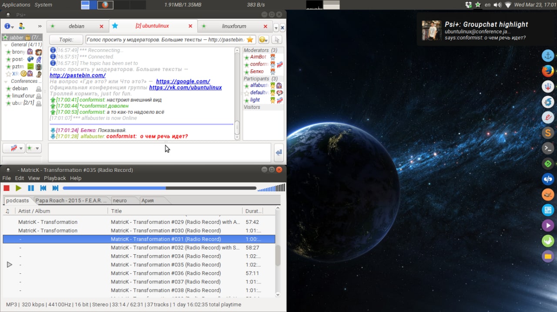Viewport: 557px width, 312px height.
Task: Switch to the podcasts playlist tab
Action: click(x=17, y=200)
